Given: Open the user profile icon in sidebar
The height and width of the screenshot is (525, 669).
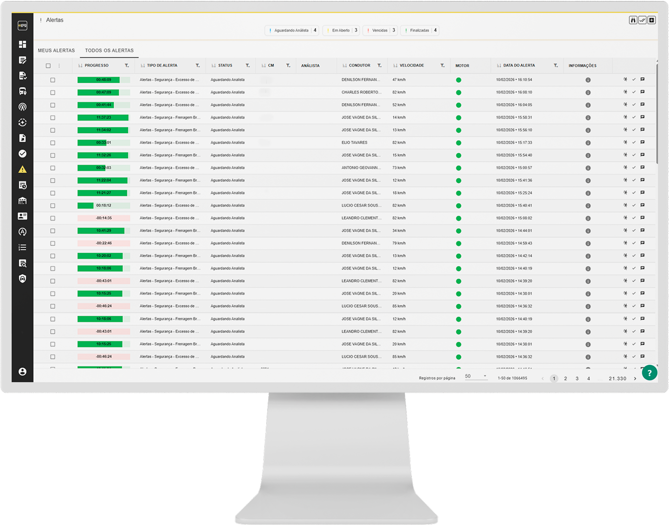Looking at the screenshot, I should tap(22, 372).
